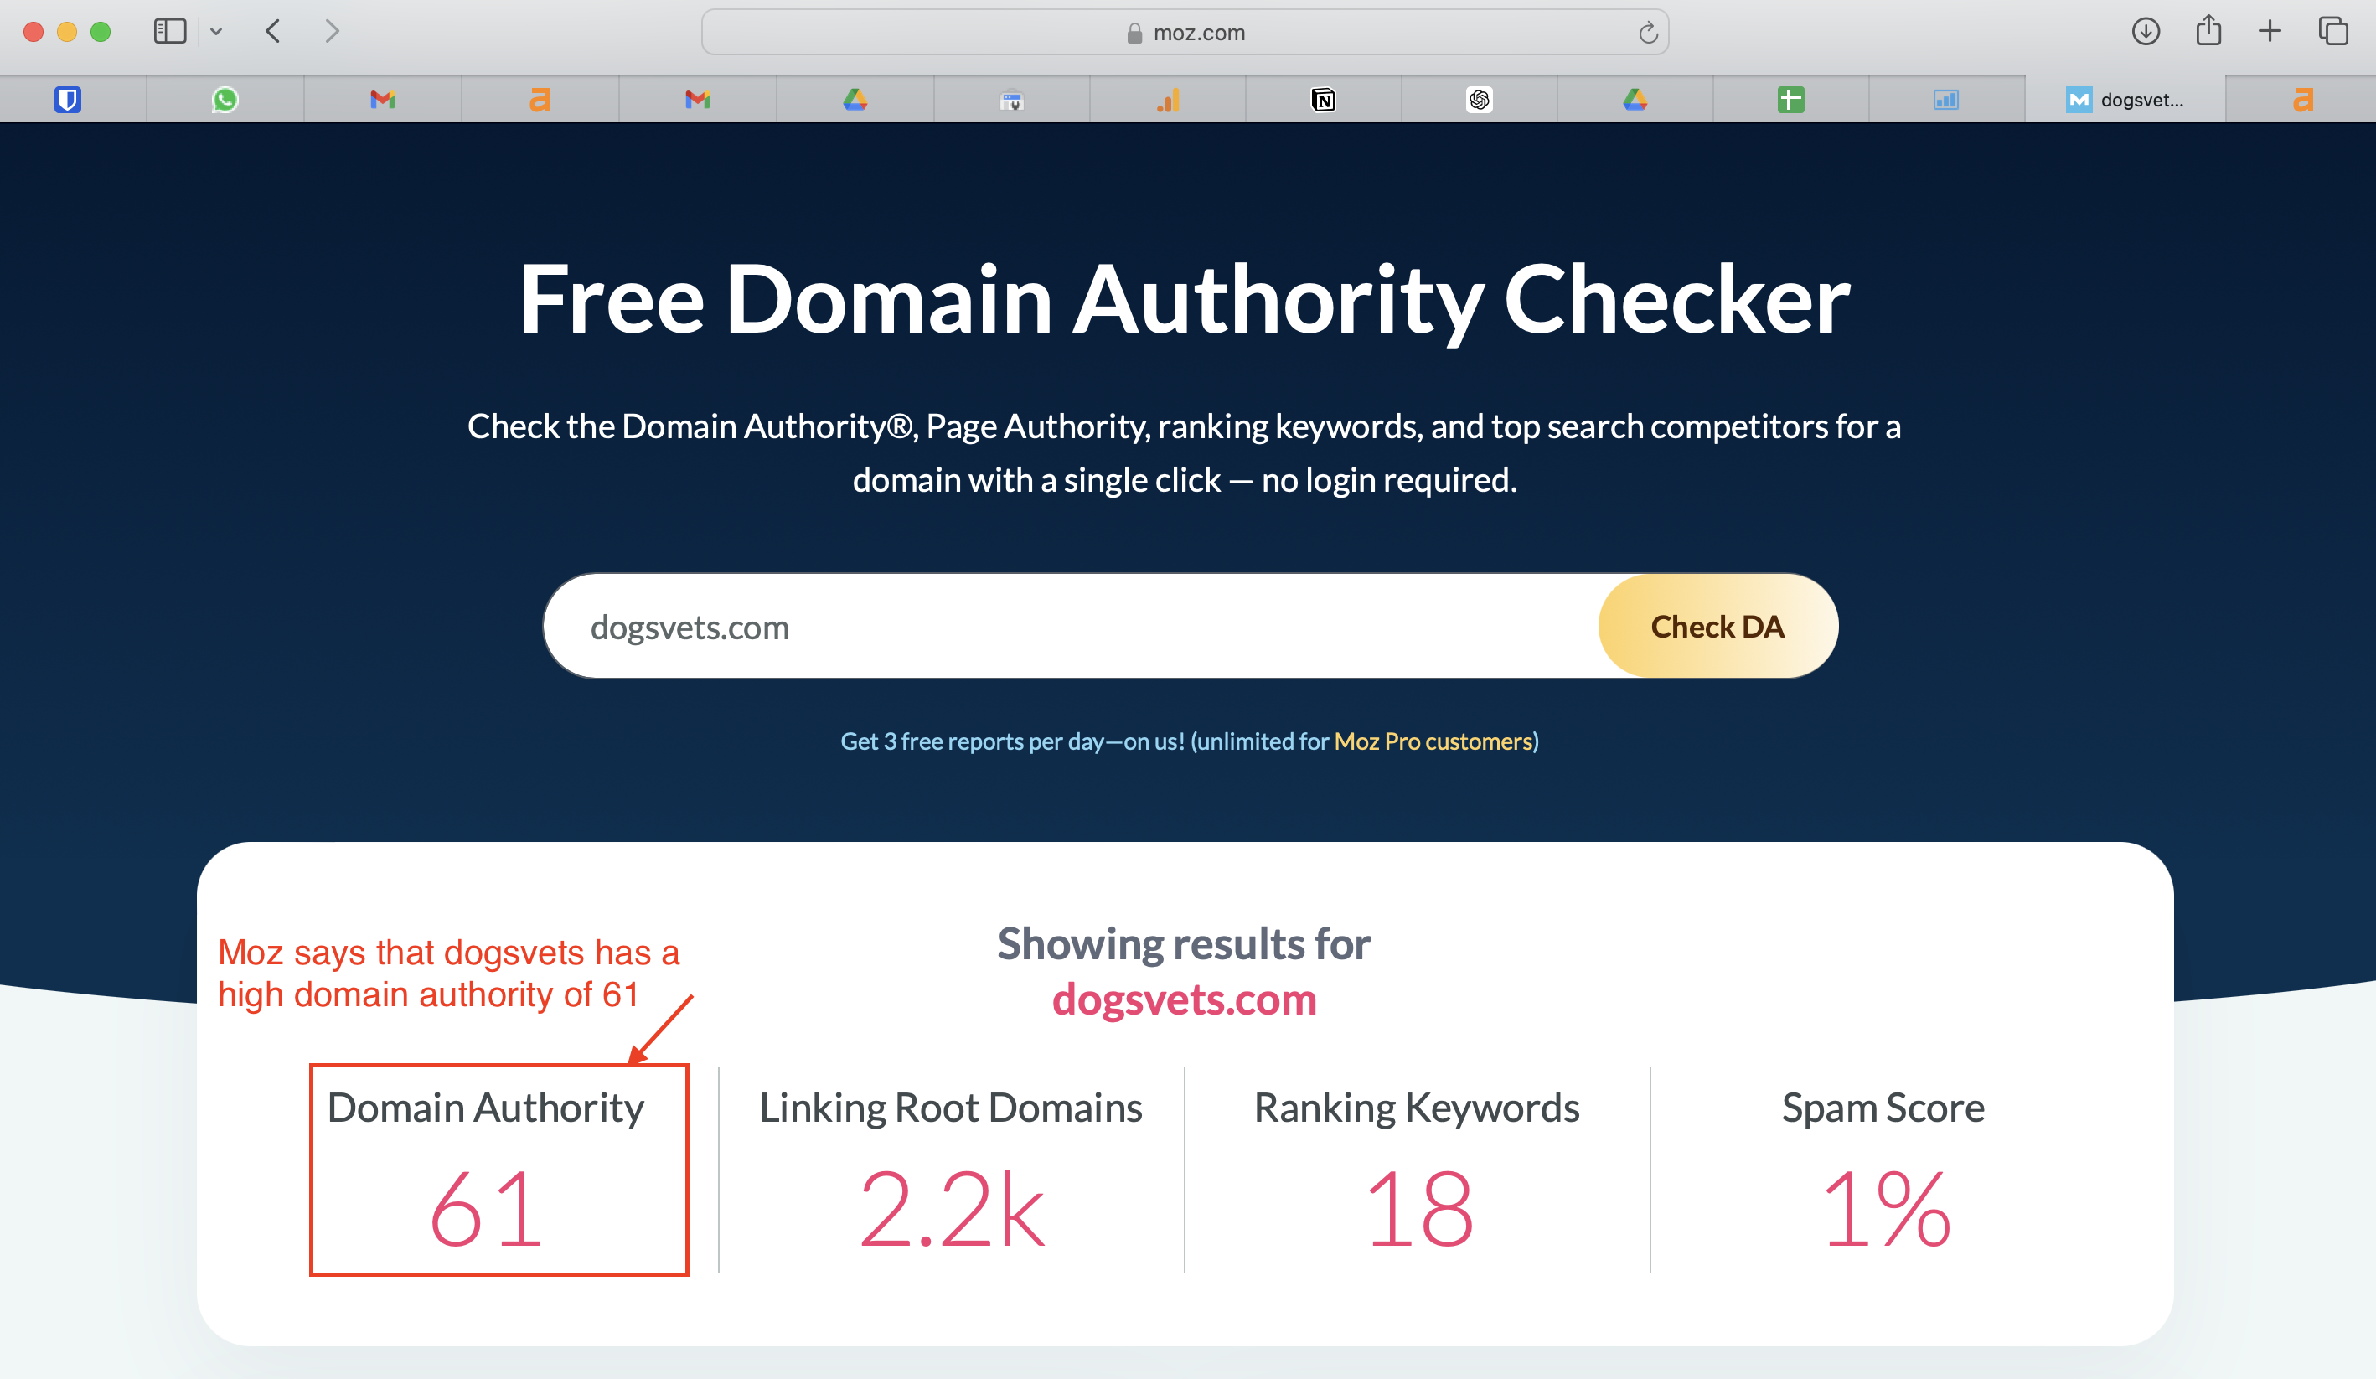Reload the moz.com page
The image size is (2376, 1379).
click(x=1647, y=33)
